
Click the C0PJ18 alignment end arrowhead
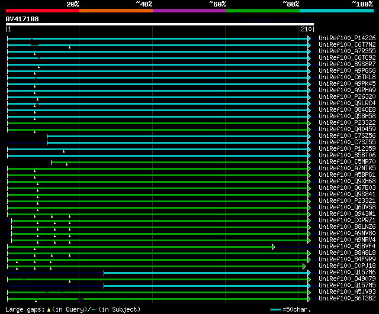304,267
